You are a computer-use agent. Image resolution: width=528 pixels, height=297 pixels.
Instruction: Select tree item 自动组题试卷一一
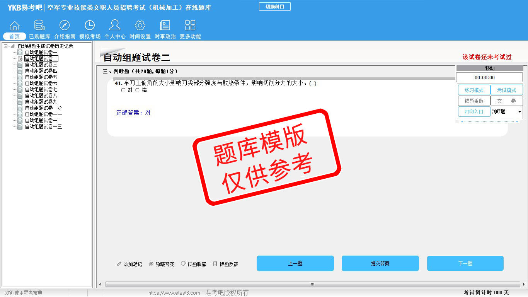coord(43,114)
